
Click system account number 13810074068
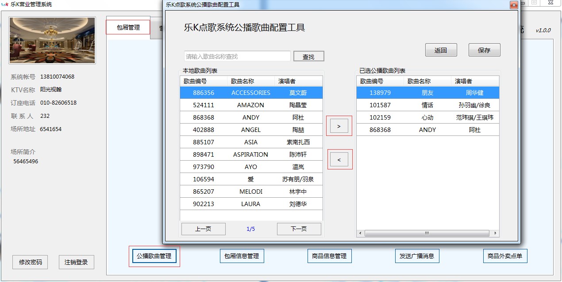pos(57,77)
